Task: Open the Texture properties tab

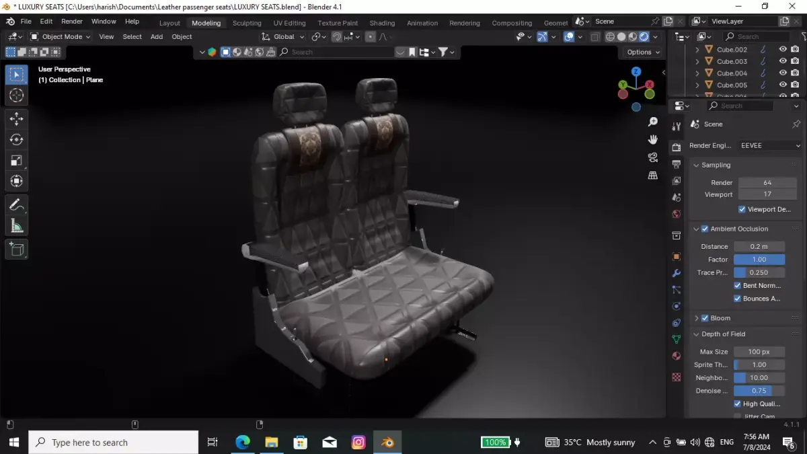Action: point(677,377)
